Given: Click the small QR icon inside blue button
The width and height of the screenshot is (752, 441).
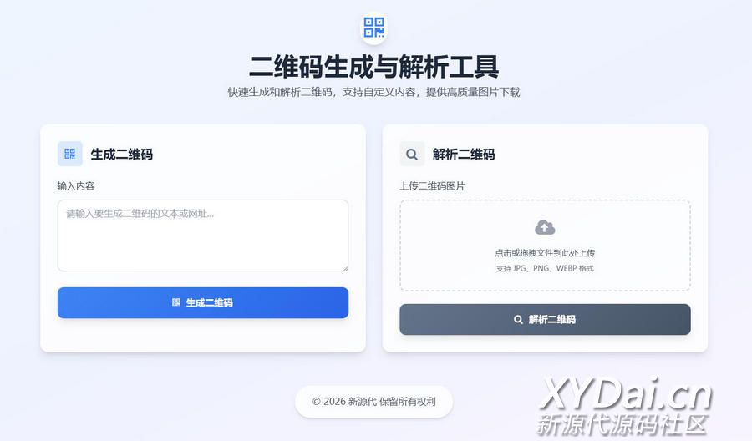Looking at the screenshot, I should [x=176, y=302].
